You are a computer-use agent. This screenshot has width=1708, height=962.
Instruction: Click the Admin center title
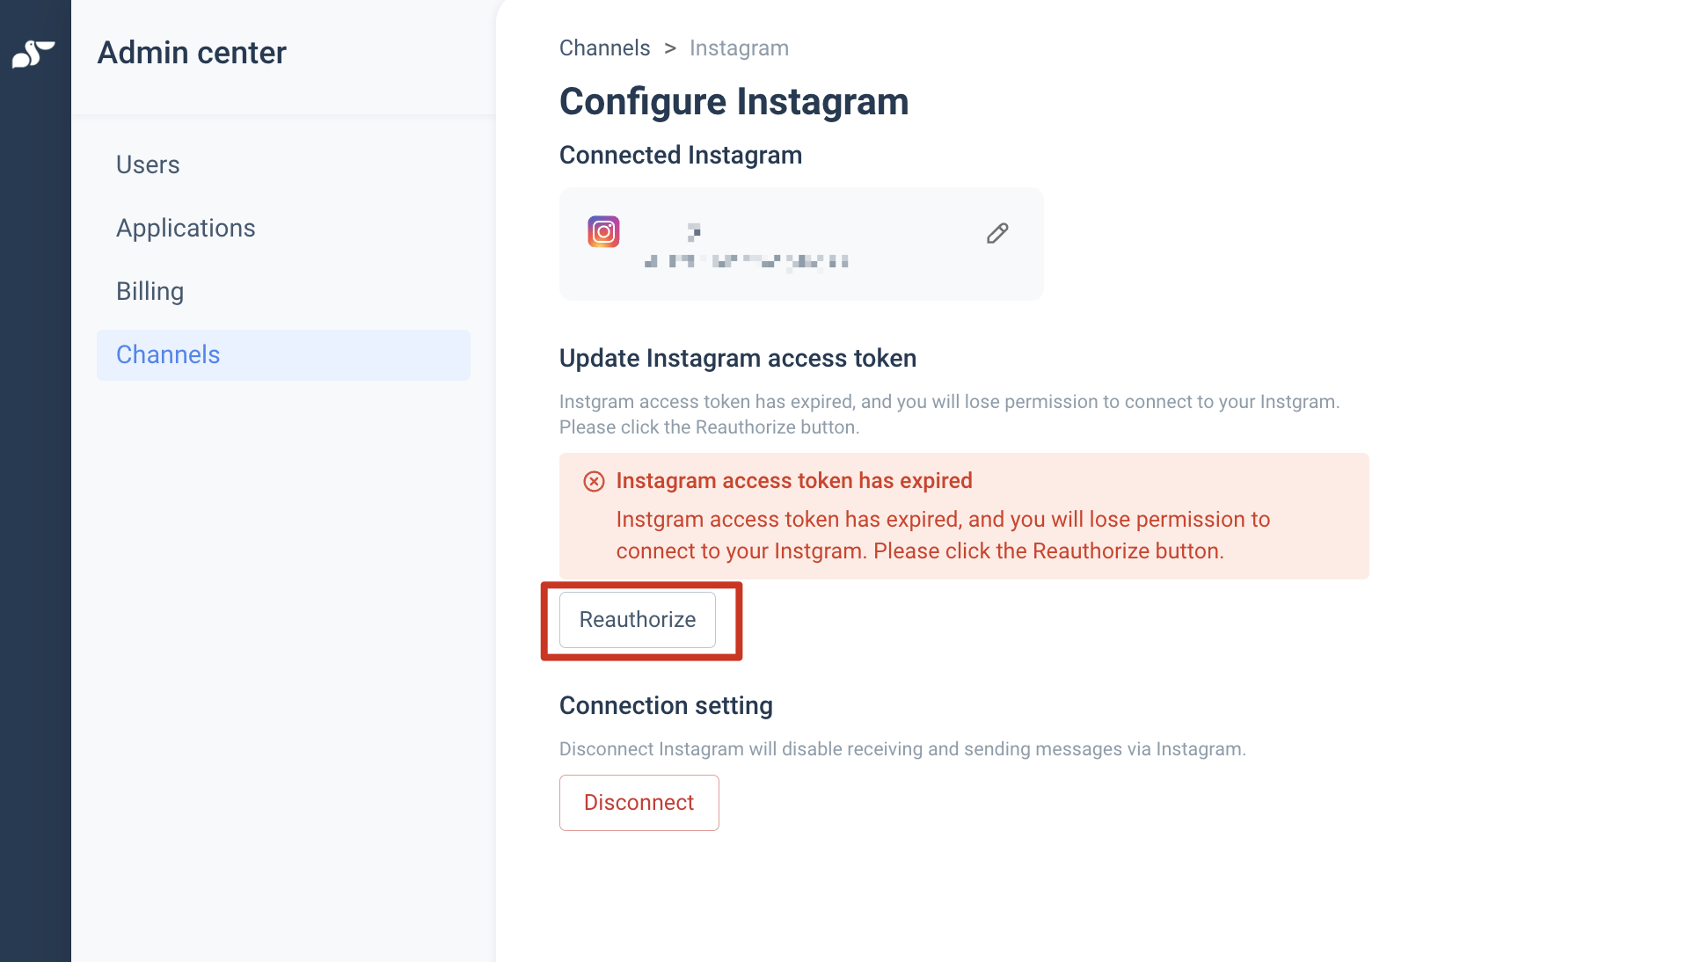point(192,53)
